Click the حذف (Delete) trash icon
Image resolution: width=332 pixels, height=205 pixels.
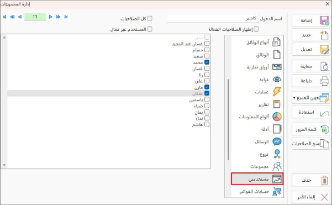click(x=324, y=180)
